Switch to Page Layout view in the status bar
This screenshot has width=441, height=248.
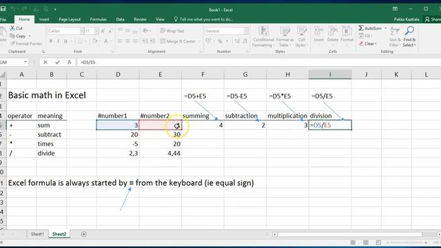(x=366, y=242)
